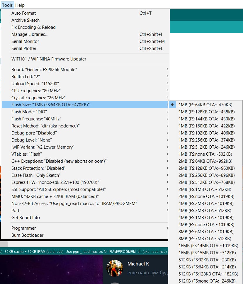This screenshot has height=284, width=243.
Task: Select 4MB (FS:3MB OTA:~512KB) option
Action: tap(205, 211)
